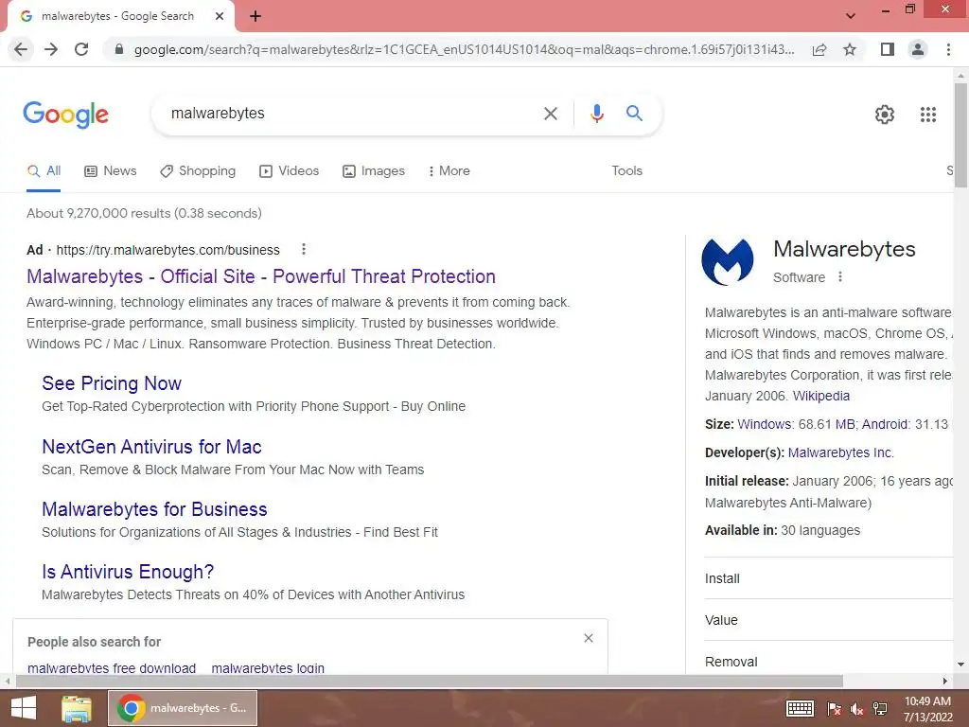The image size is (969, 727).
Task: Open the tab search chevron
Action: click(x=851, y=16)
